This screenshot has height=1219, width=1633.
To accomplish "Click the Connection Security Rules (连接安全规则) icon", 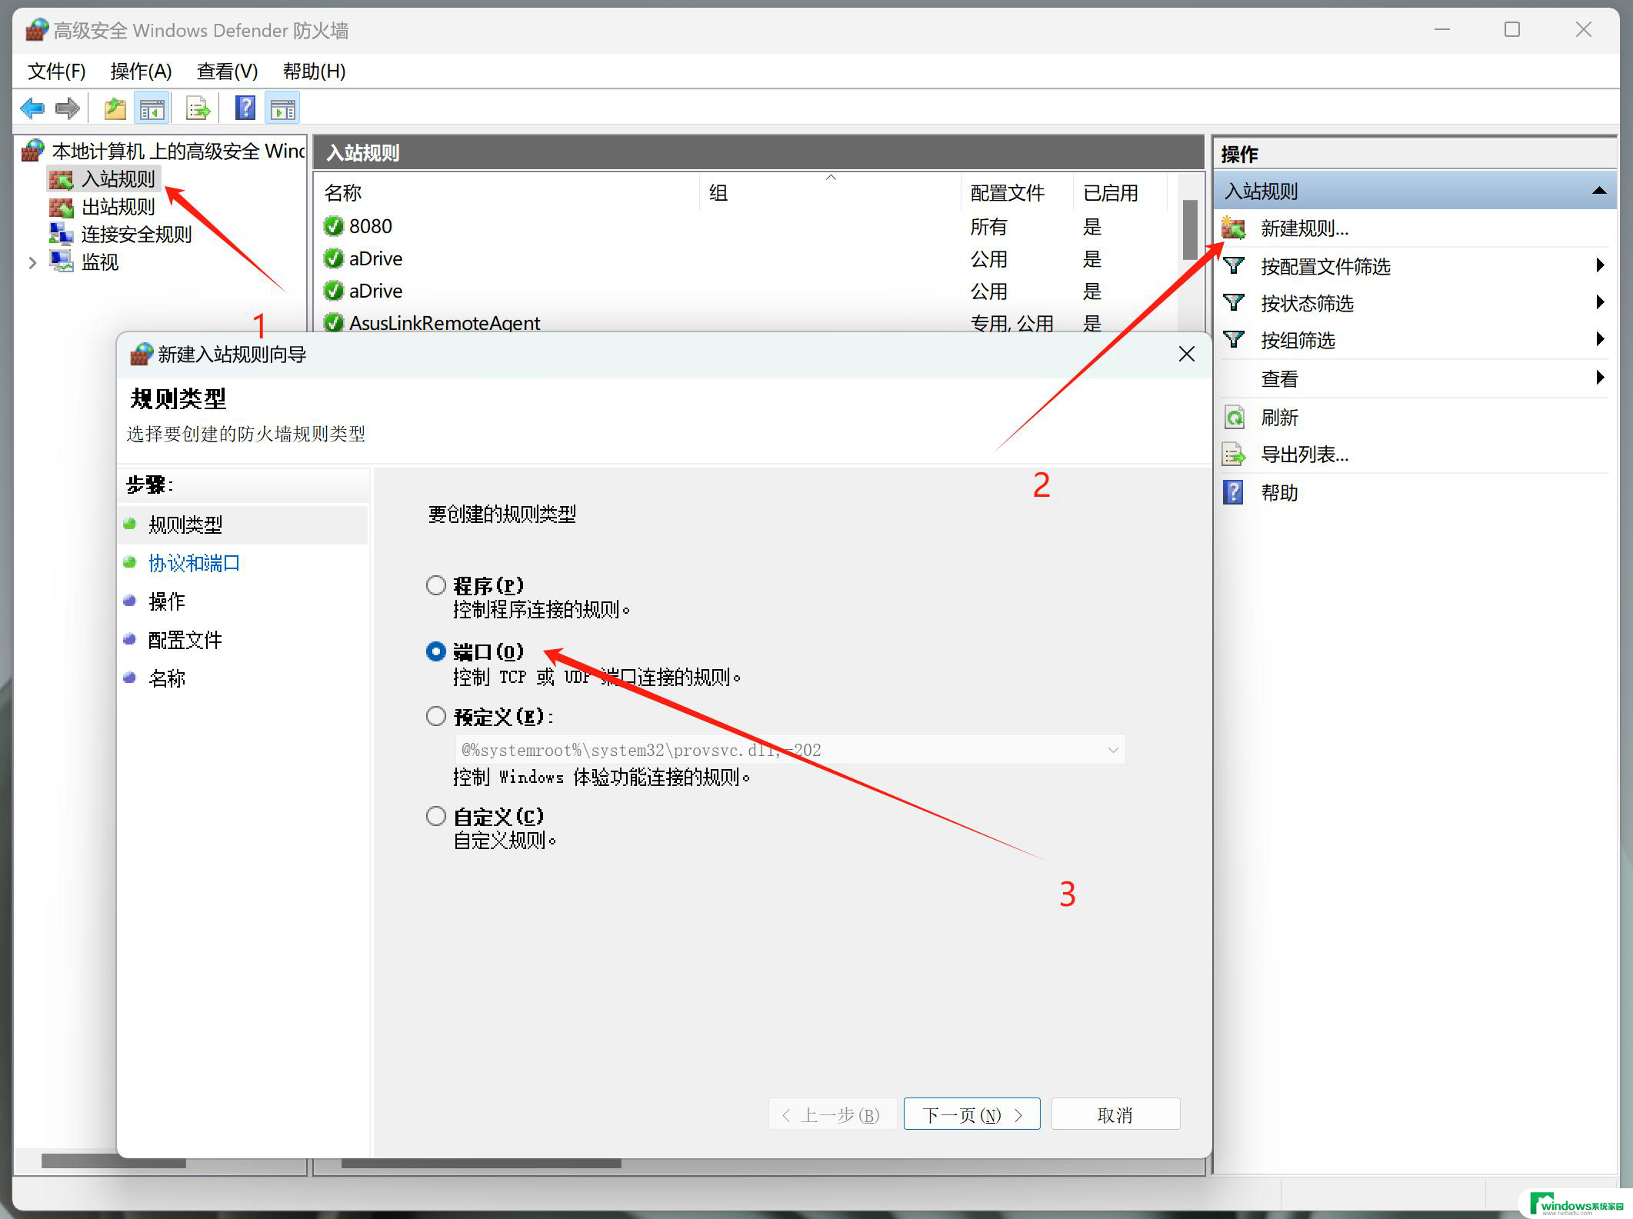I will (x=61, y=234).
